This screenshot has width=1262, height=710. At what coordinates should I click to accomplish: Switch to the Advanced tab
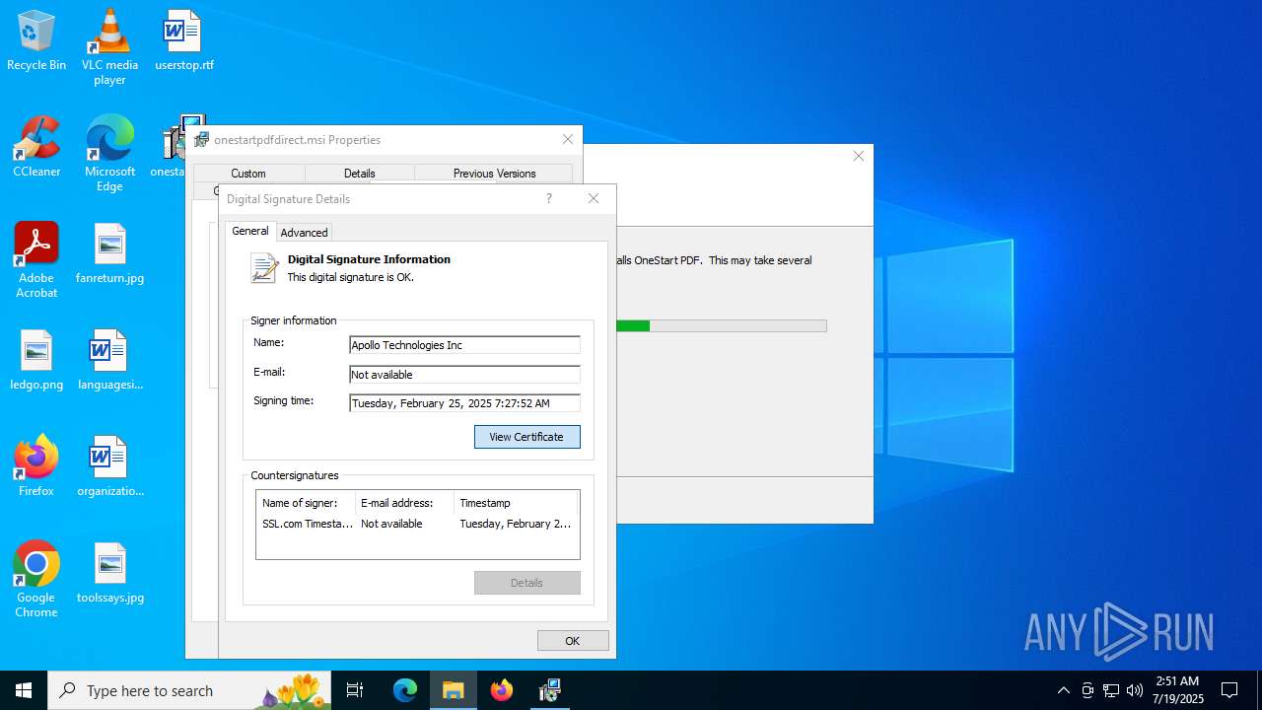coord(304,233)
